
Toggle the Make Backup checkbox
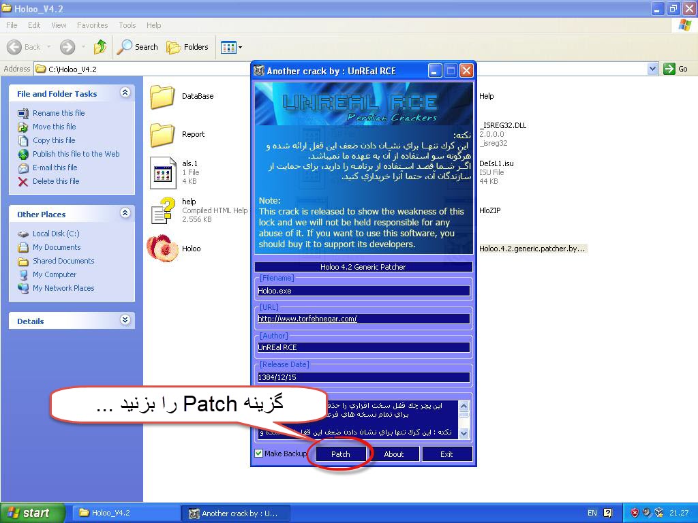point(259,454)
